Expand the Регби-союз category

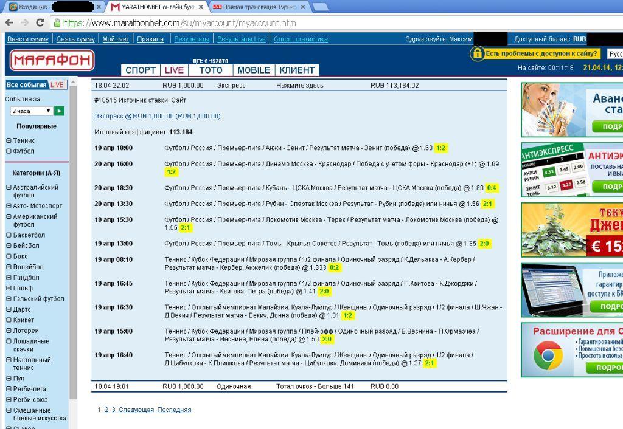pos(9,399)
